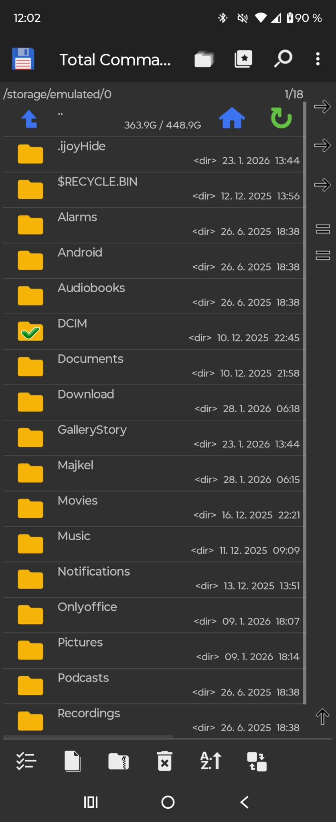The width and height of the screenshot is (336, 822).
Task: Open search with the magnifier icon
Action: [x=283, y=59]
